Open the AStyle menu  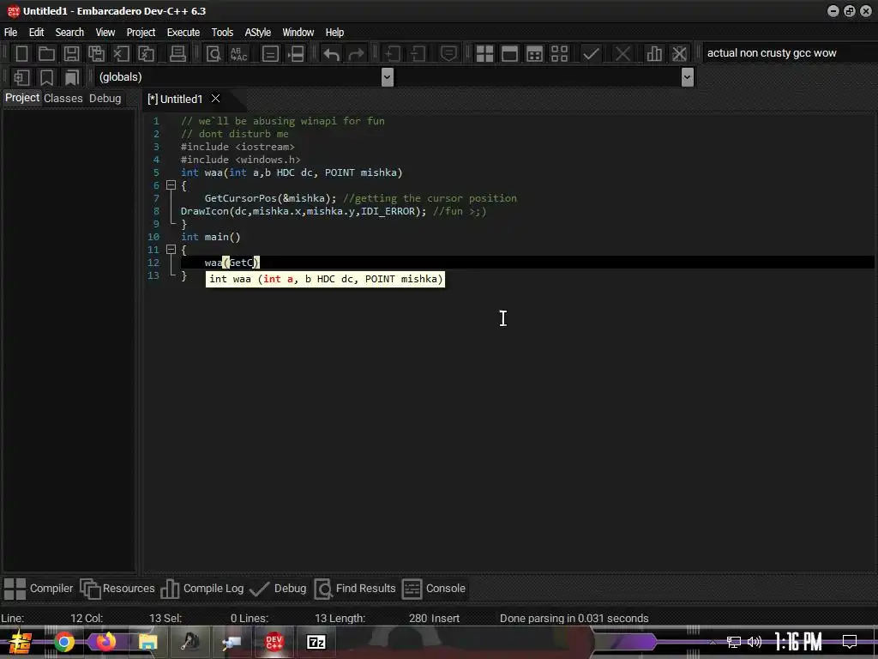click(x=257, y=33)
